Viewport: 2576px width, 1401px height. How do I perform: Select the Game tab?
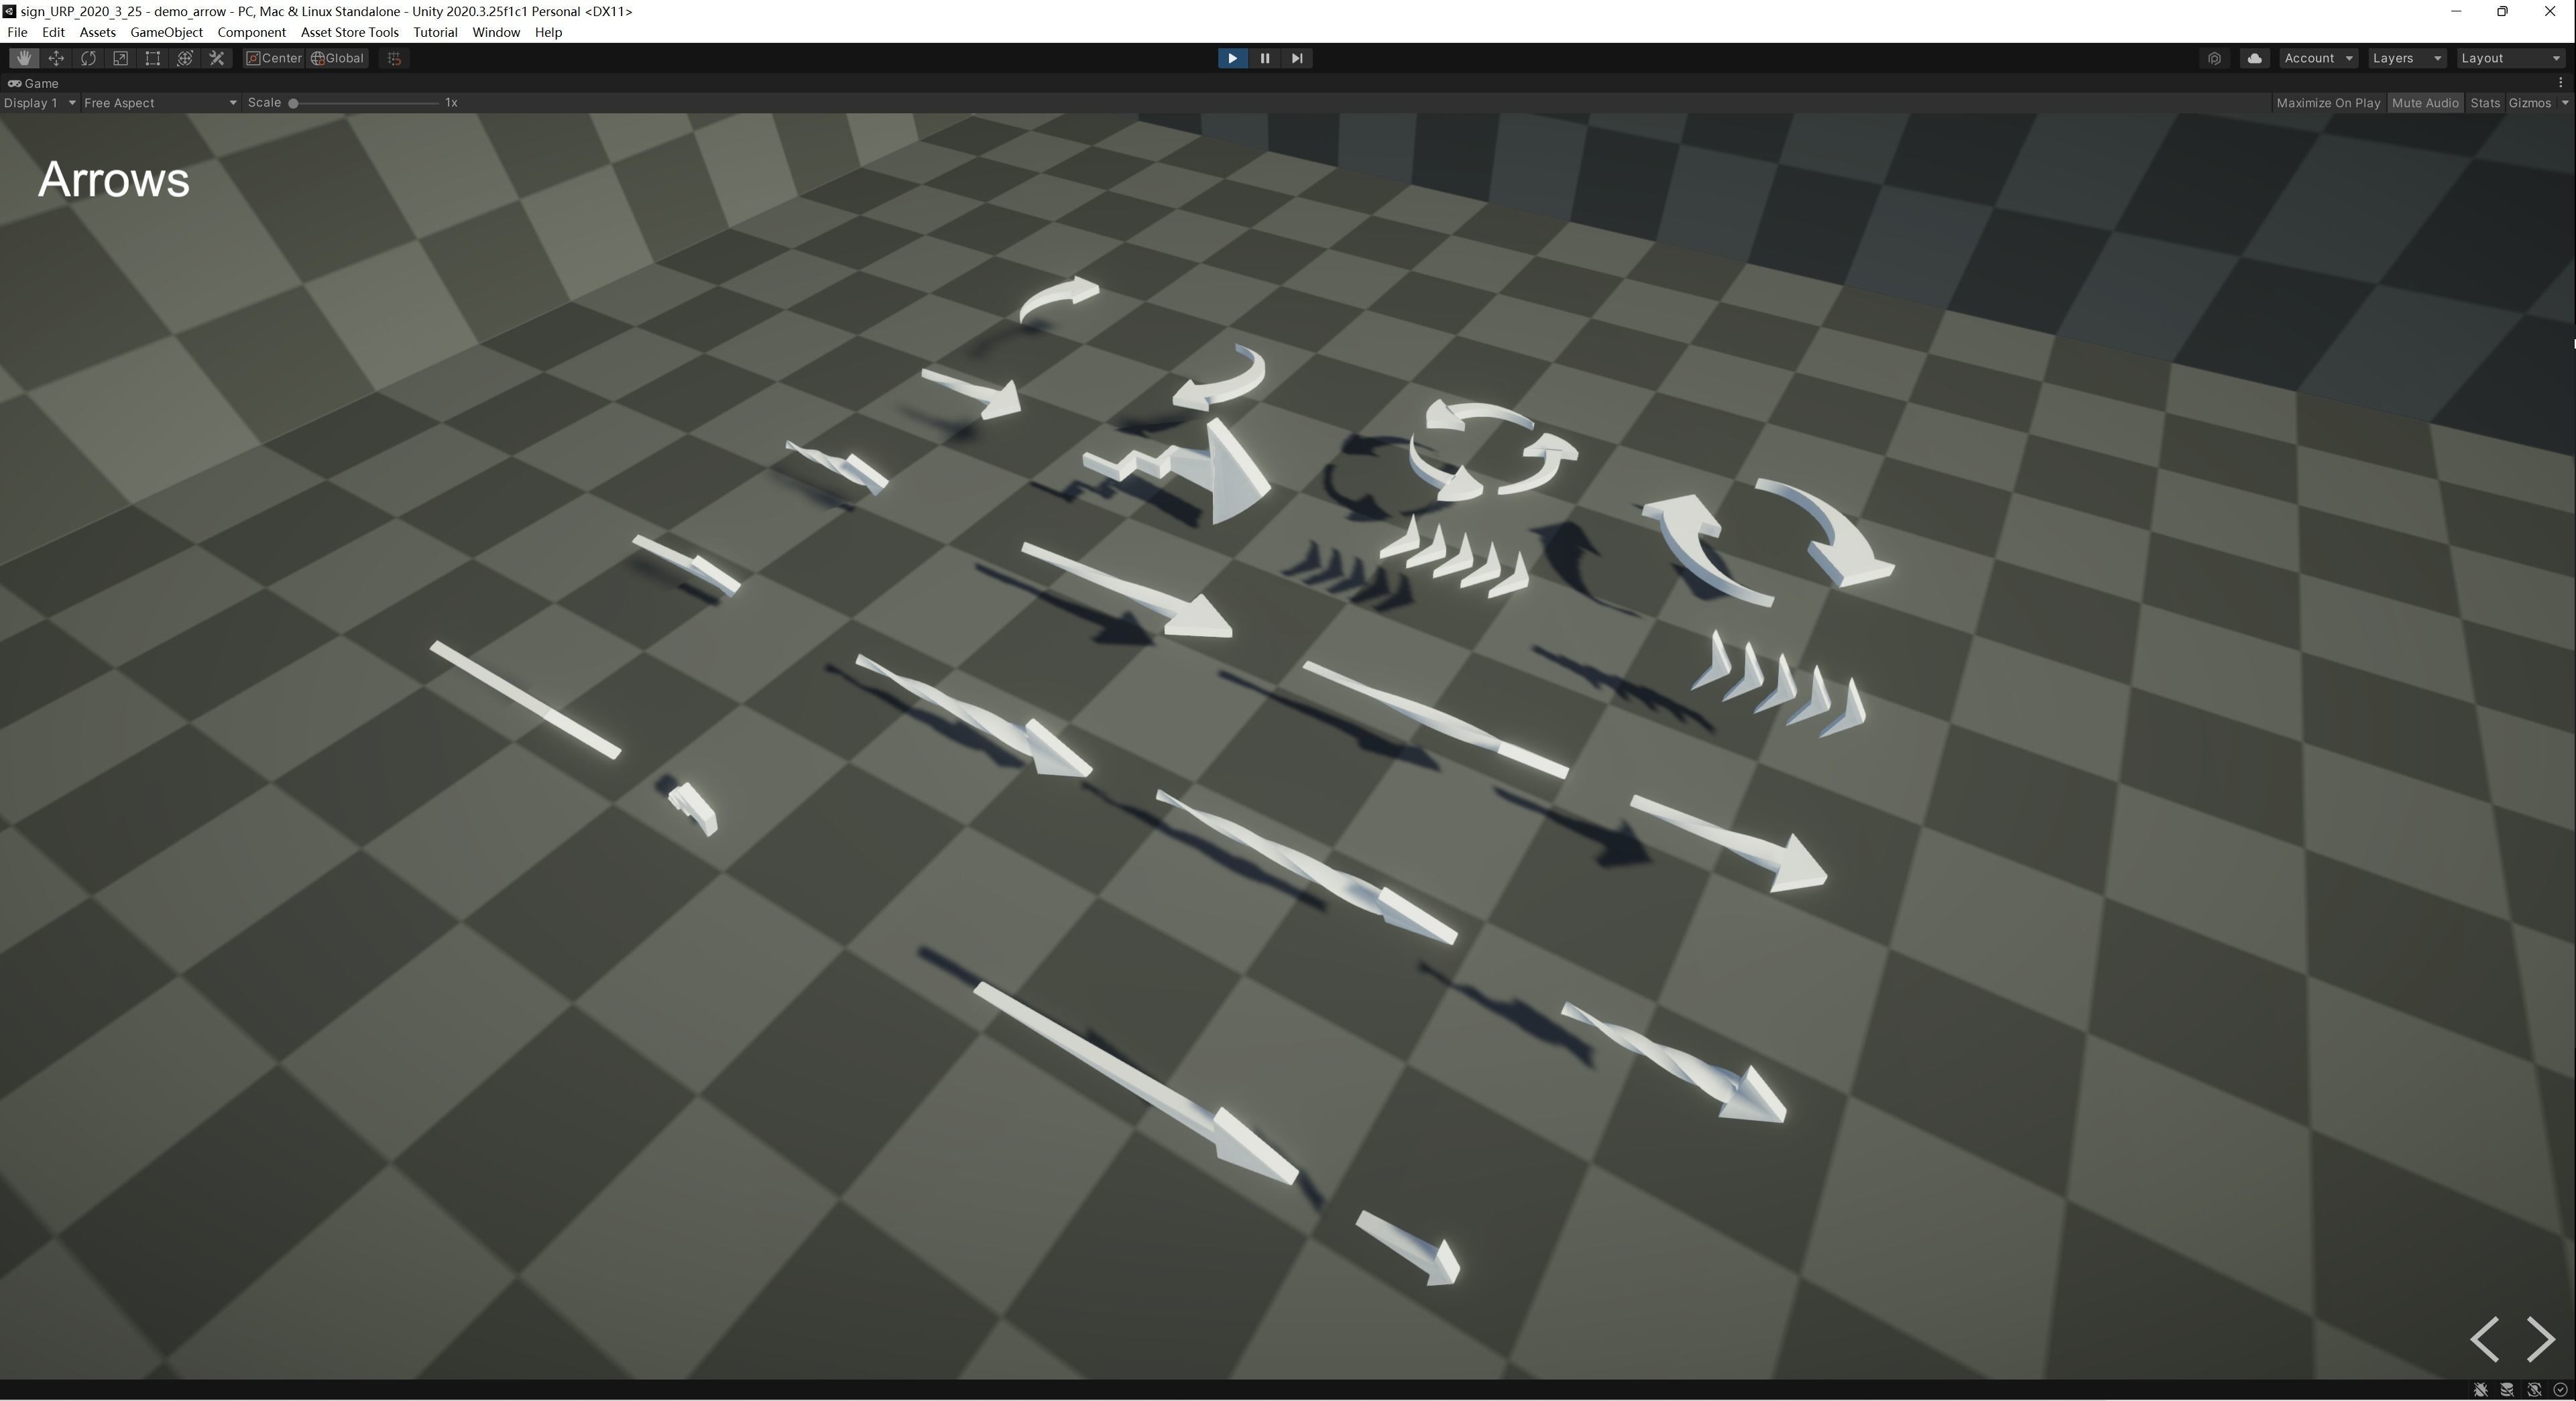[34, 83]
